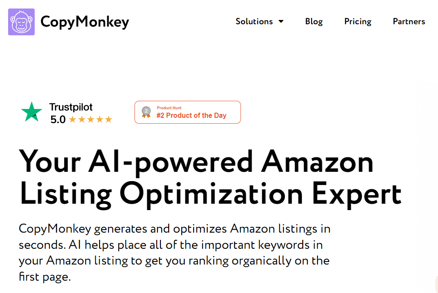Click the Trustpilot wordmark
Viewport: 438px width, 293px height.
tap(71, 107)
